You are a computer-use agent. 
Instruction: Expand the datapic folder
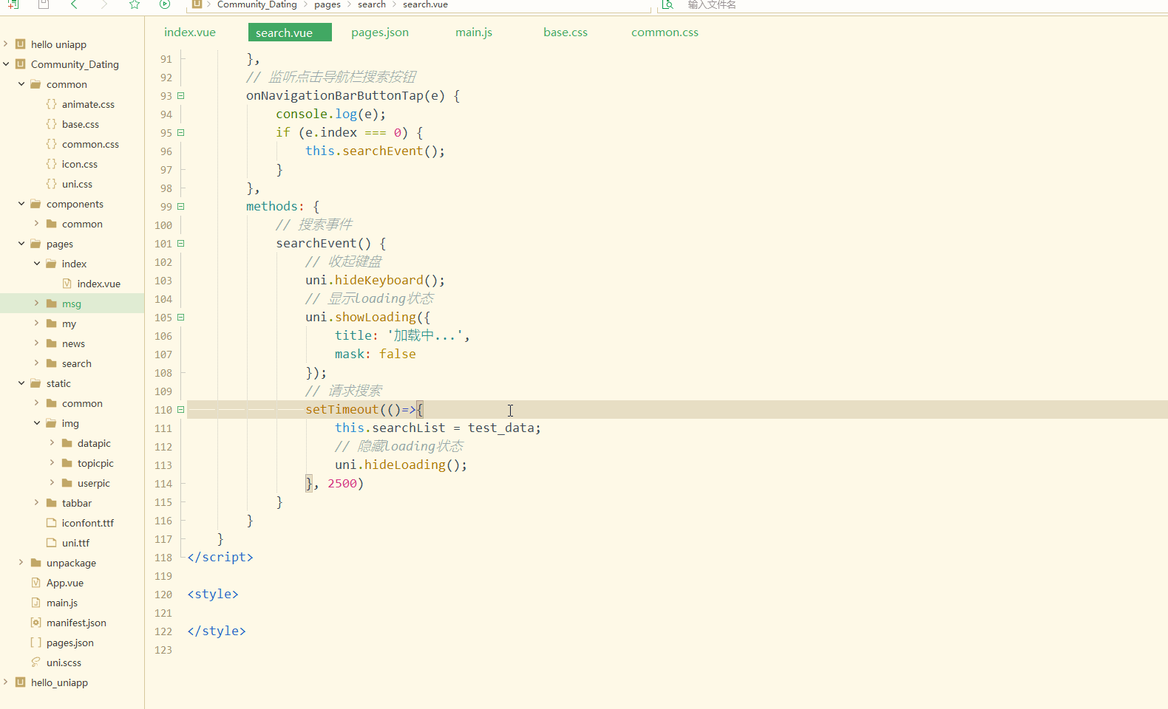coord(52,443)
